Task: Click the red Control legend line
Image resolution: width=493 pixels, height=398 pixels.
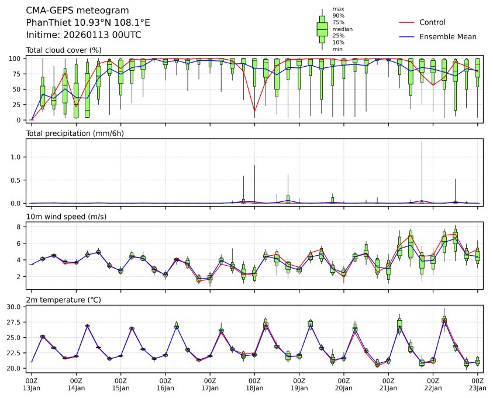Action: tap(407, 22)
